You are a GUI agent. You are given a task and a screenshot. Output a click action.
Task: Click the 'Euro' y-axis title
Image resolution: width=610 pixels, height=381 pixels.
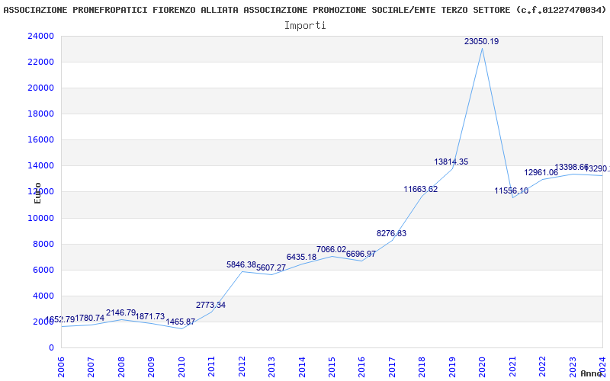pyautogui.click(x=37, y=193)
